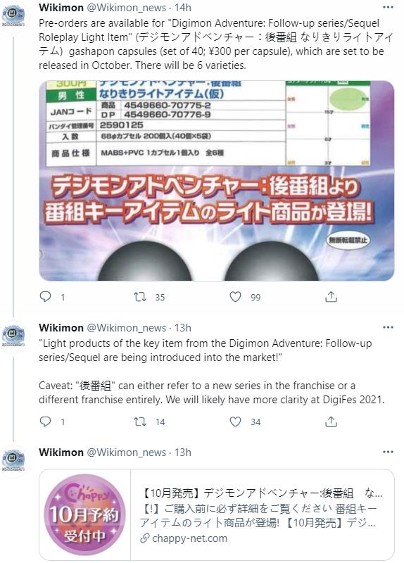Image resolution: width=404 pixels, height=563 pixels.
Task: Like the tweet with 99 likes
Action: tap(235, 297)
